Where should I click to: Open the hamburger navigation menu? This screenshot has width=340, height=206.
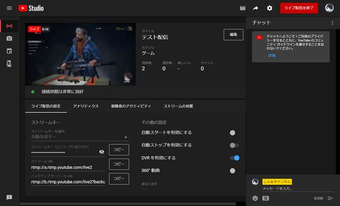[x=9, y=8]
